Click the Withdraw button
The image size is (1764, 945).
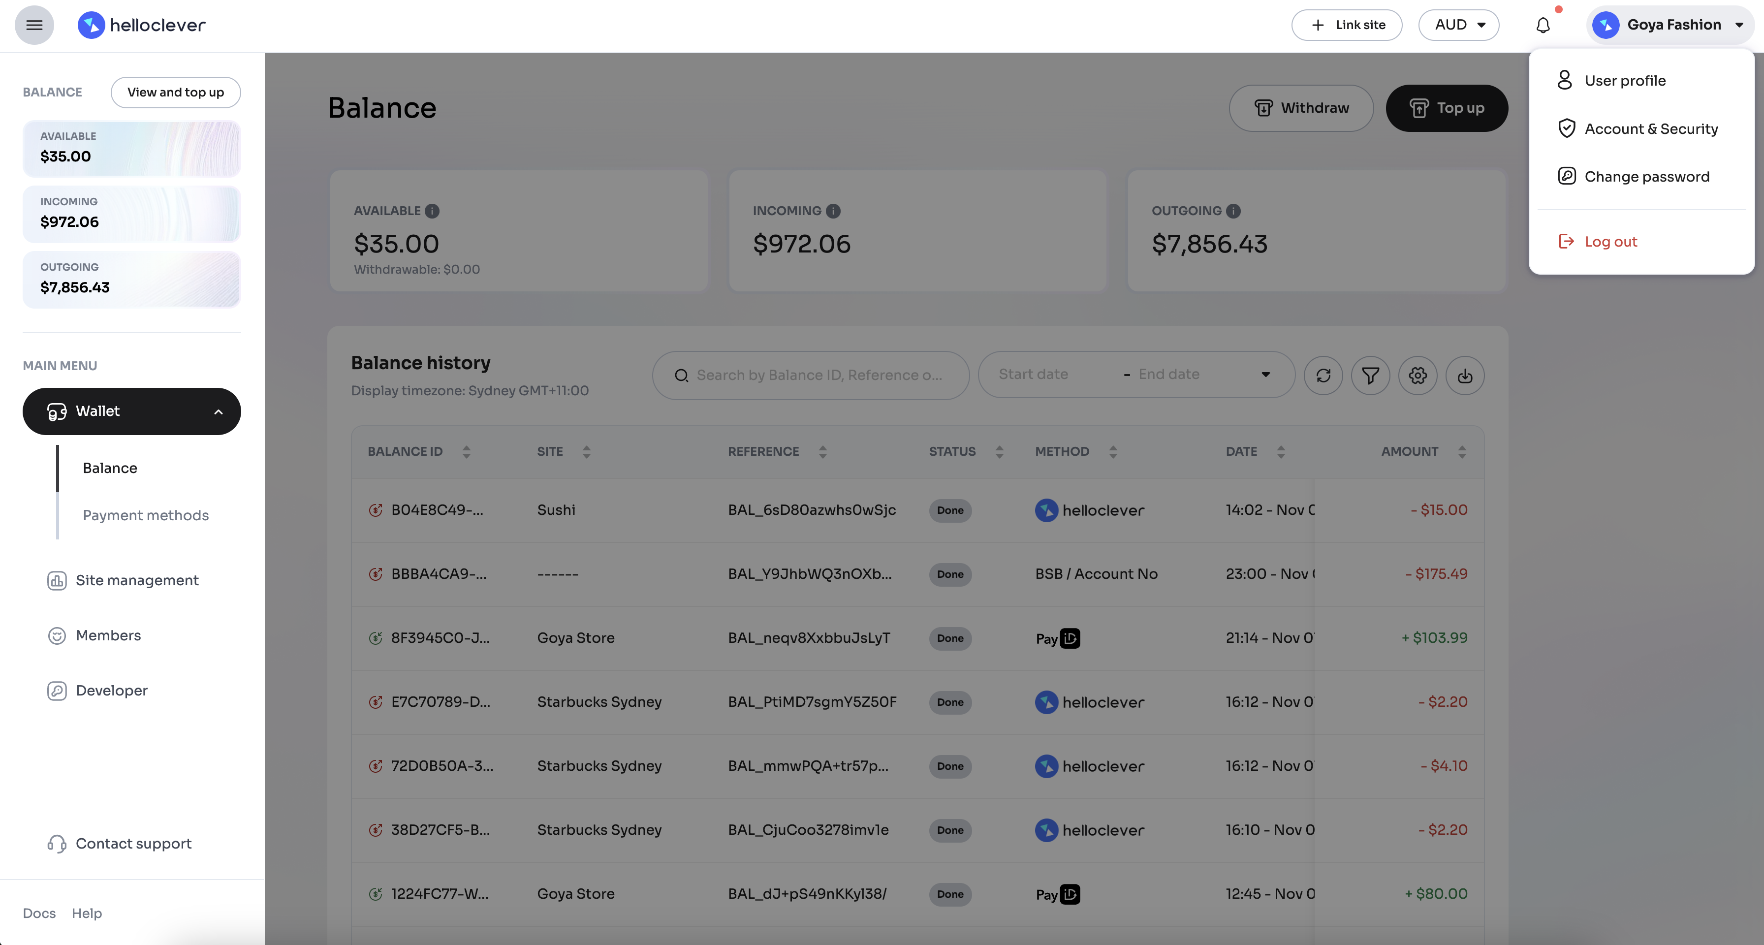(1300, 108)
